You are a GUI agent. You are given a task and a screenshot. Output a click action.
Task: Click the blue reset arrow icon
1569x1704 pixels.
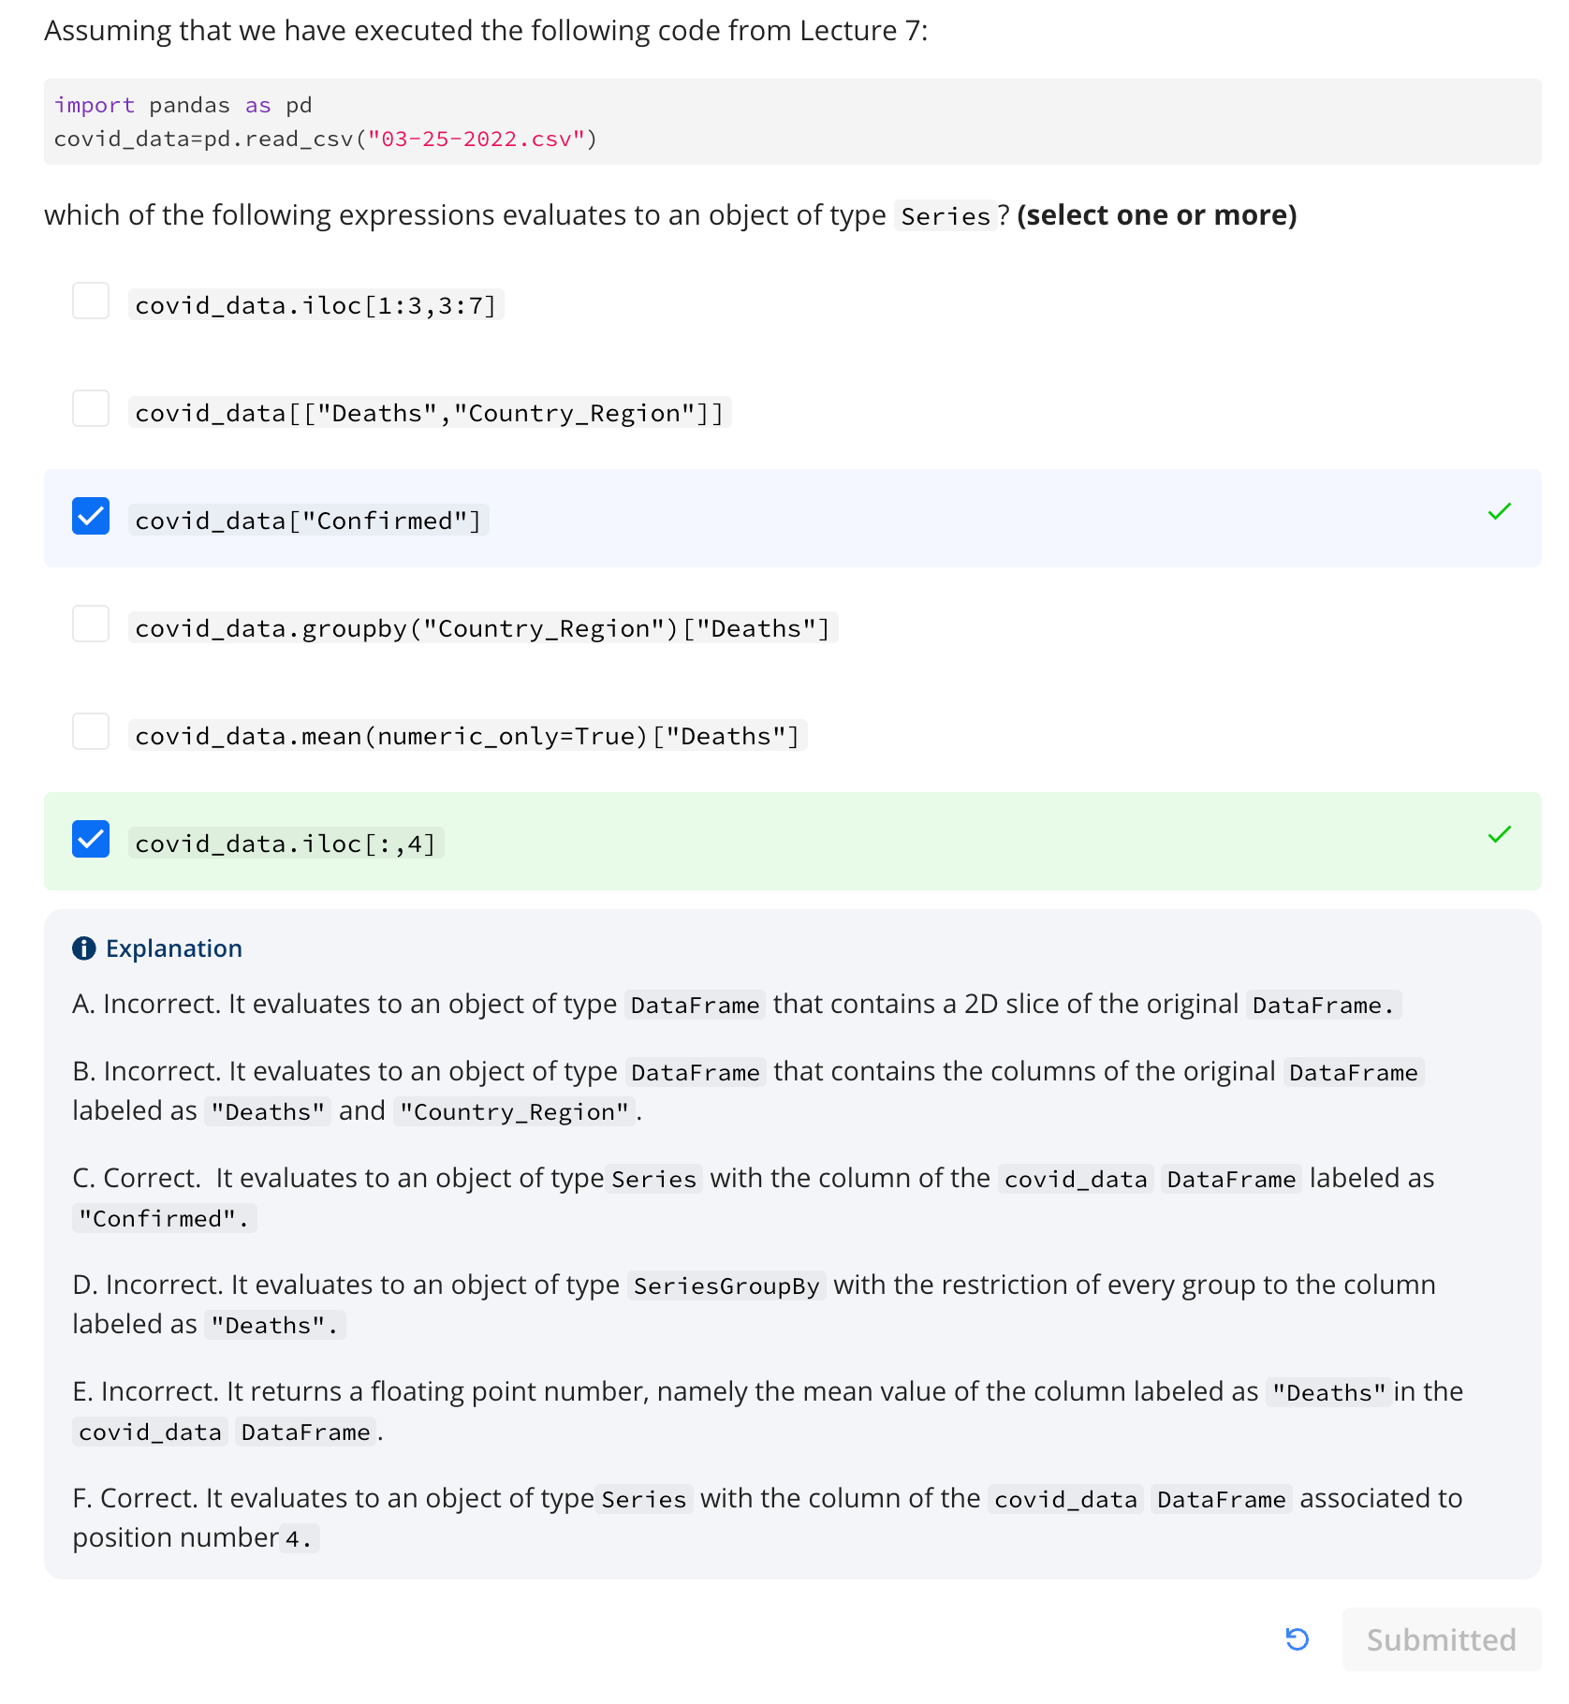click(1297, 1639)
